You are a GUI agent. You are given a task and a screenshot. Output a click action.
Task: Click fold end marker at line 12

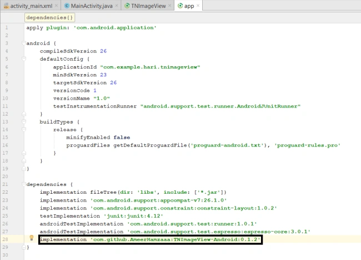click(x=23, y=114)
